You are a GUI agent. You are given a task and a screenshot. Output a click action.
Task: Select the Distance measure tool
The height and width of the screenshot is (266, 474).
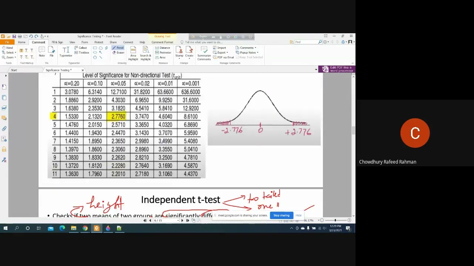(x=163, y=48)
